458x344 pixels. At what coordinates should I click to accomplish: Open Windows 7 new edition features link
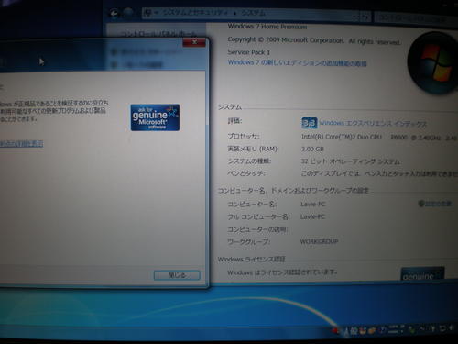[297, 62]
